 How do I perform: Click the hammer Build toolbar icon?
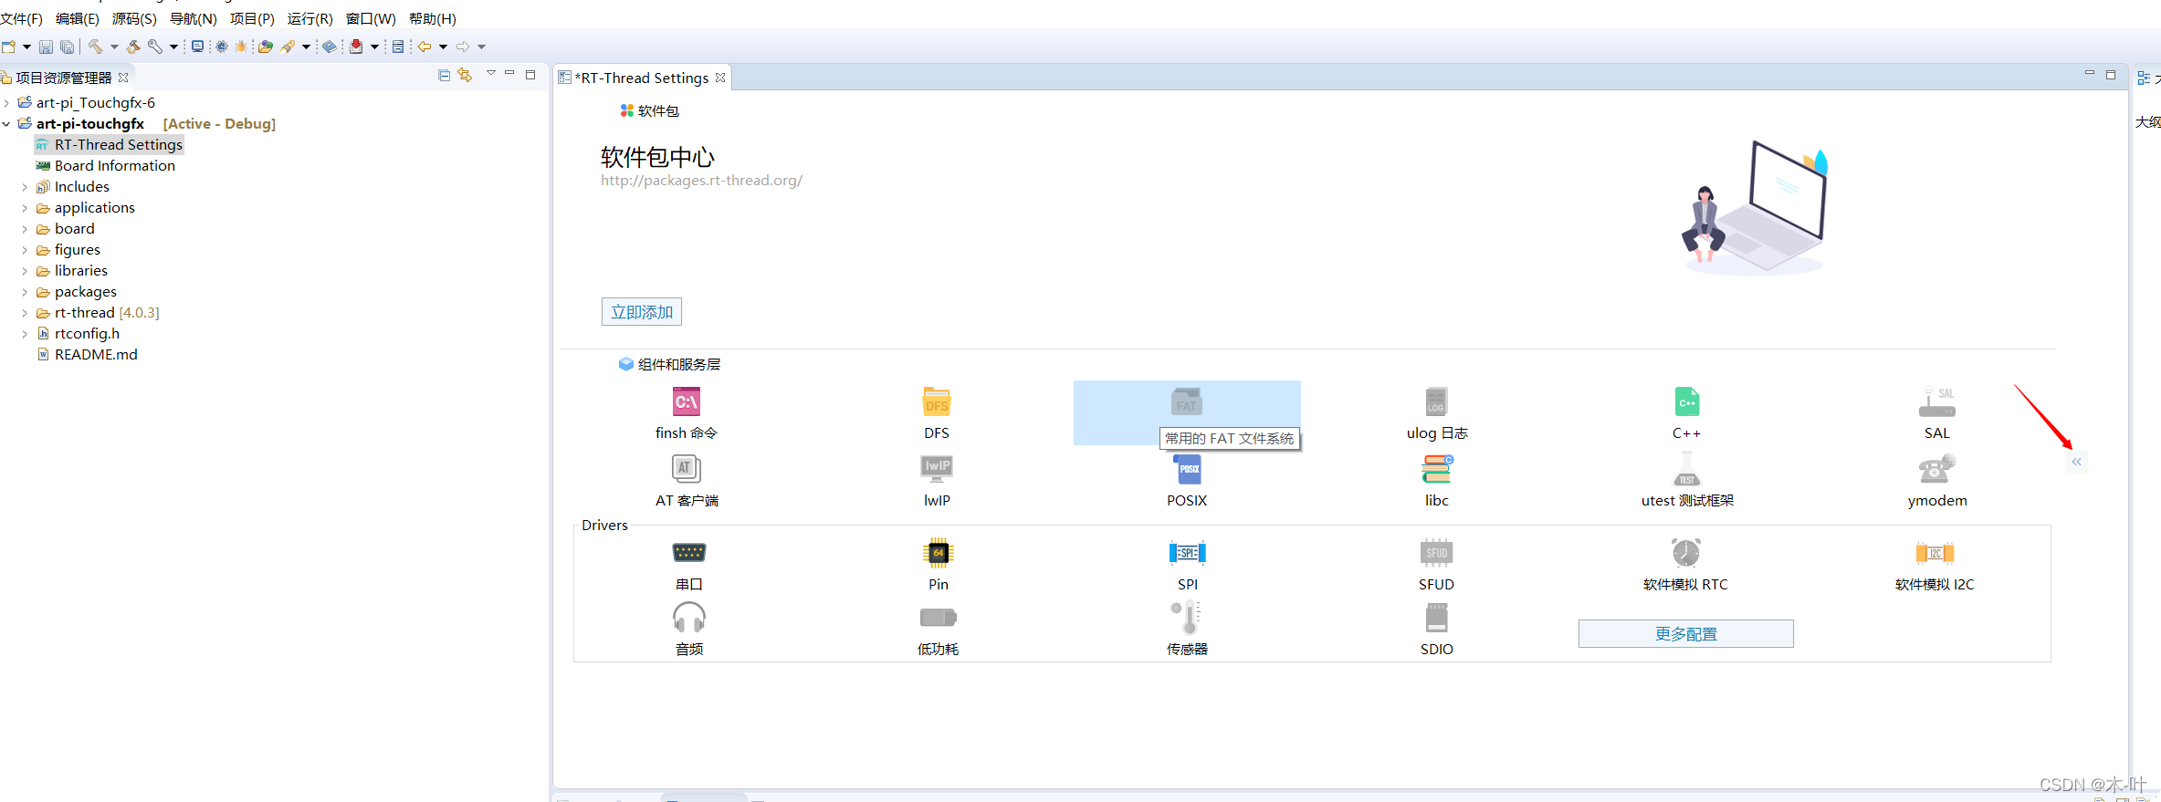95,47
